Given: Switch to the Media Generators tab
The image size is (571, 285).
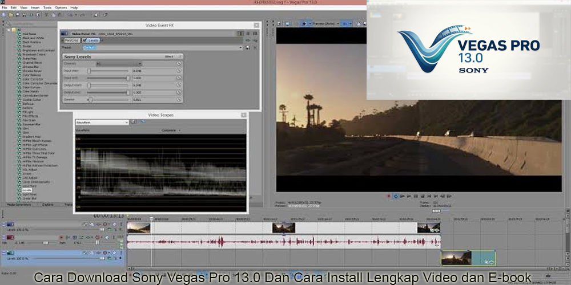Looking at the screenshot, I should (x=19, y=205).
